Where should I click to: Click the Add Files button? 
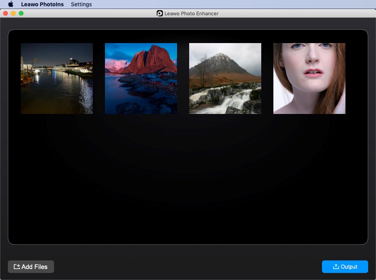pyautogui.click(x=31, y=267)
